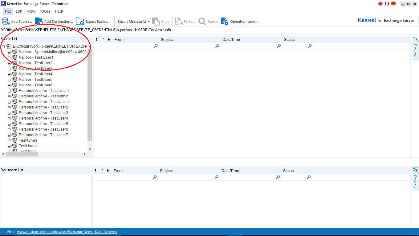
Task: Click the source Subject column search icon
Action: point(217,46)
